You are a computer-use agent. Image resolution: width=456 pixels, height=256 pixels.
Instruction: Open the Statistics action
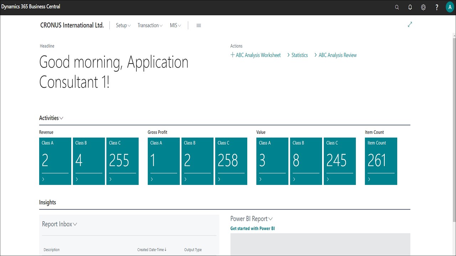pyautogui.click(x=297, y=55)
